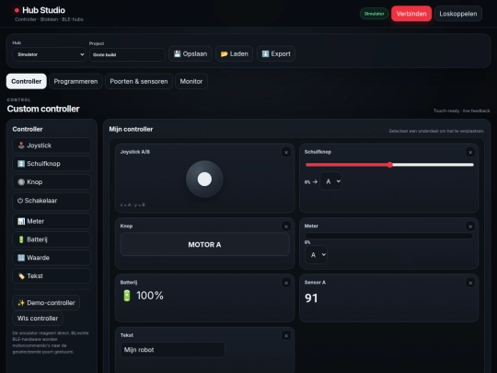Click Opslaan to save project
The height and width of the screenshot is (373, 497).
coord(191,54)
